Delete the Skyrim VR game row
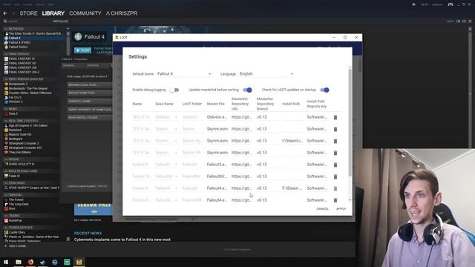This screenshot has width=475, height=267. click(335, 153)
